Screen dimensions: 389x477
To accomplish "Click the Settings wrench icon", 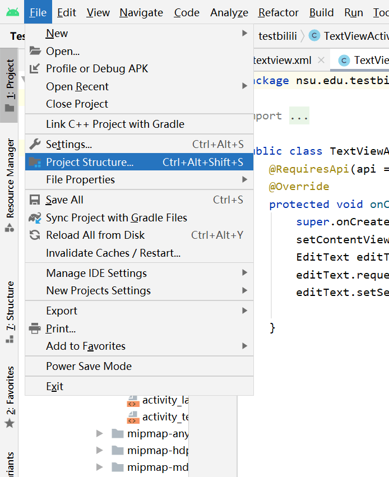I will (x=35, y=144).
